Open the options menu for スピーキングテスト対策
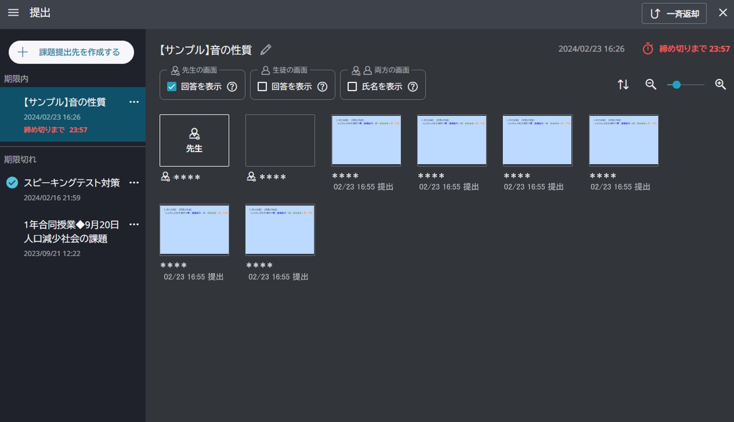Image resolution: width=734 pixels, height=422 pixels. pyautogui.click(x=134, y=182)
